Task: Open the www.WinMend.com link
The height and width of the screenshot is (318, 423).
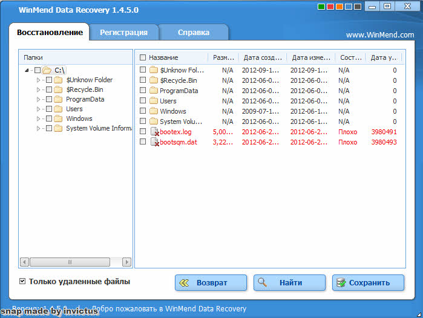Action: tap(380, 35)
